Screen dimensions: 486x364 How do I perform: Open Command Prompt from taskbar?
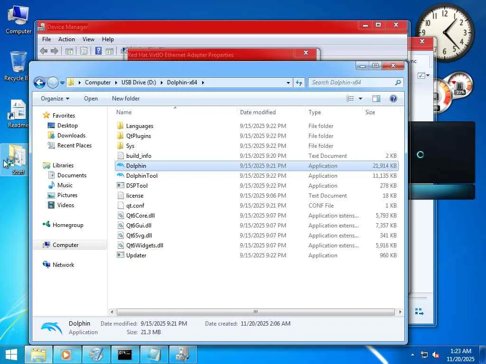coord(125,355)
